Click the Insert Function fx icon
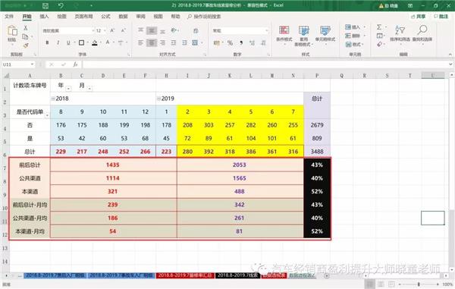The width and height of the screenshot is (455, 289). tap(75, 64)
